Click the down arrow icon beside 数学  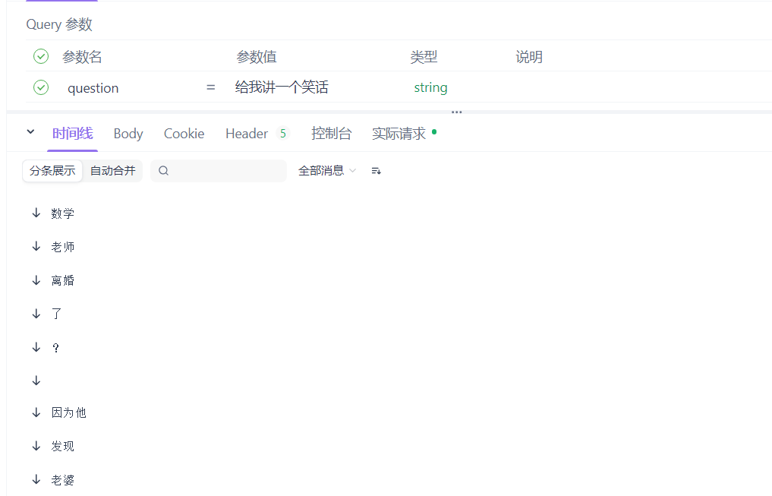(x=36, y=213)
